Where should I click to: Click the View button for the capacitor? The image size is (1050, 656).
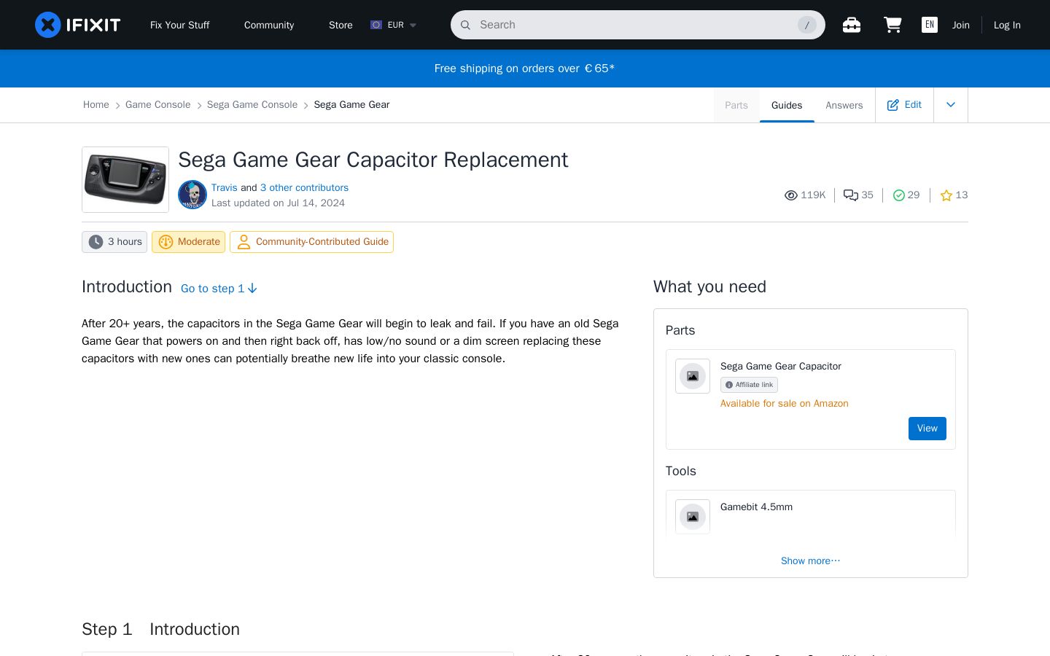click(927, 429)
